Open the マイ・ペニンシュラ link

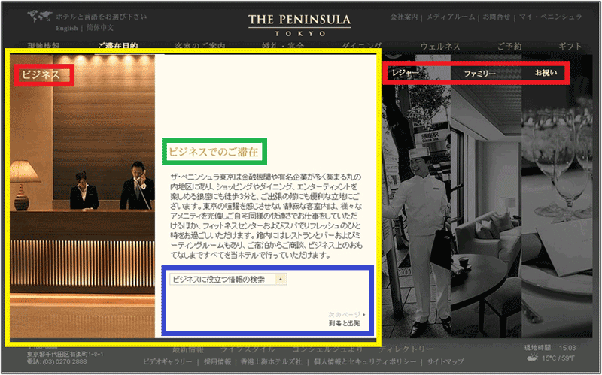click(550, 17)
